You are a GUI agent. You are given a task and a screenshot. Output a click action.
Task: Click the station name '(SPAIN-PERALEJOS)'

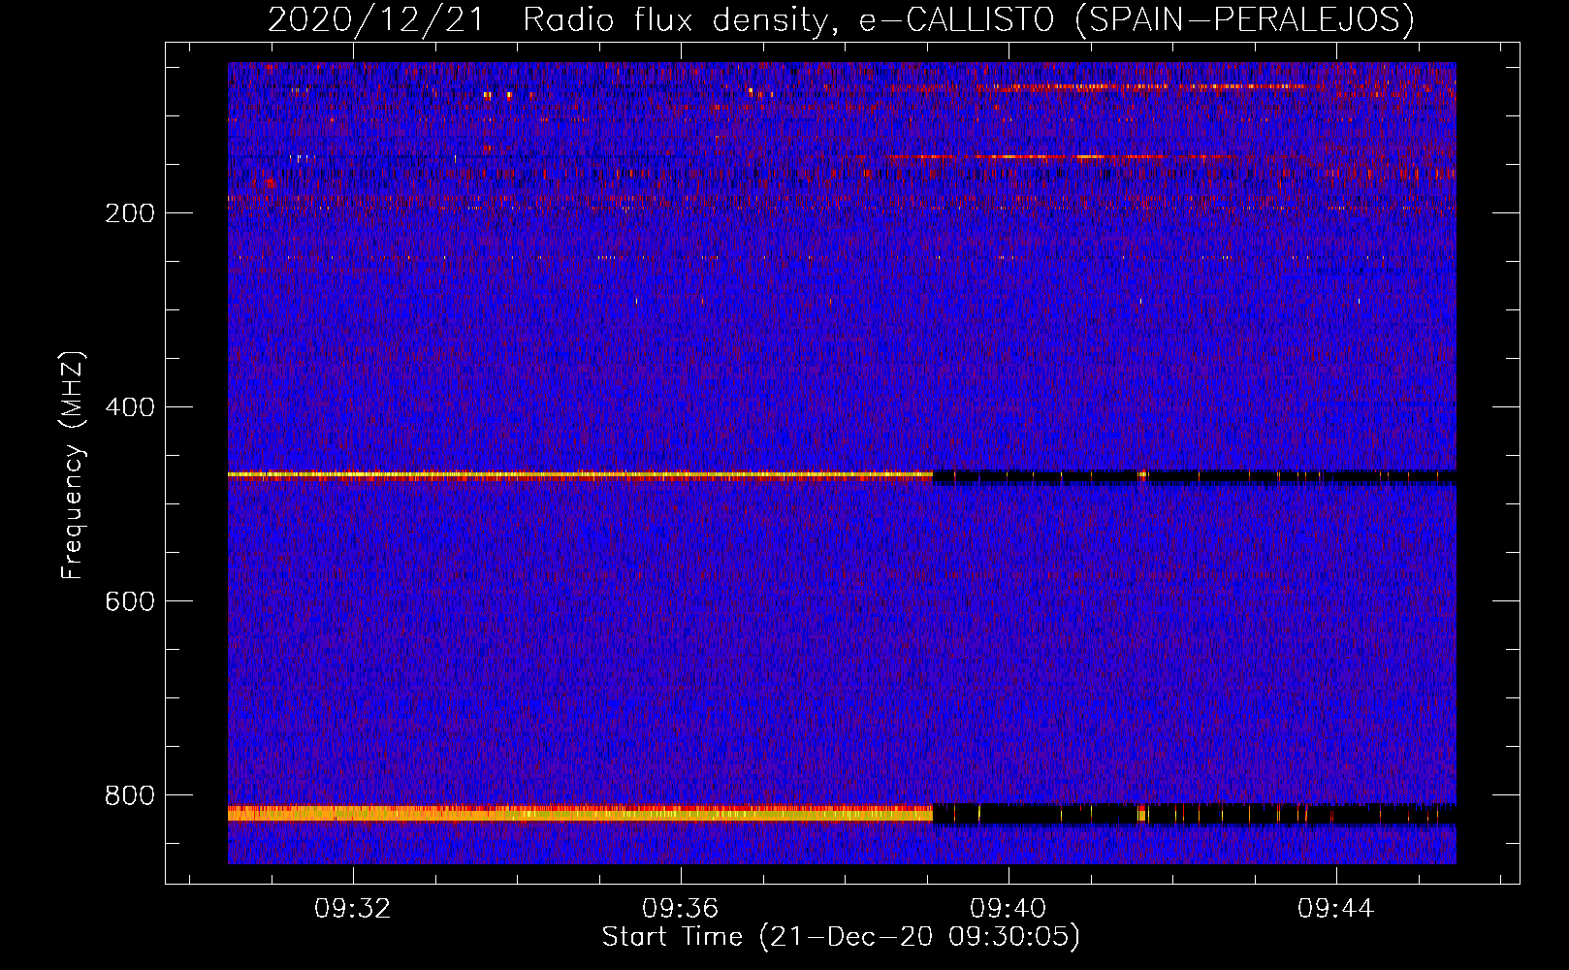click(x=1244, y=19)
